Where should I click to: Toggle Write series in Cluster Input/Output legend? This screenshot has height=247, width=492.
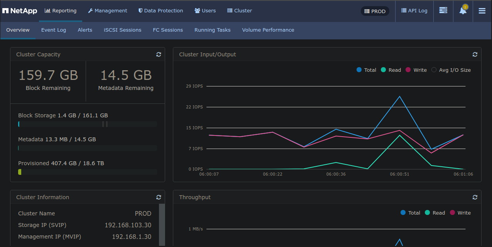tap(416, 70)
